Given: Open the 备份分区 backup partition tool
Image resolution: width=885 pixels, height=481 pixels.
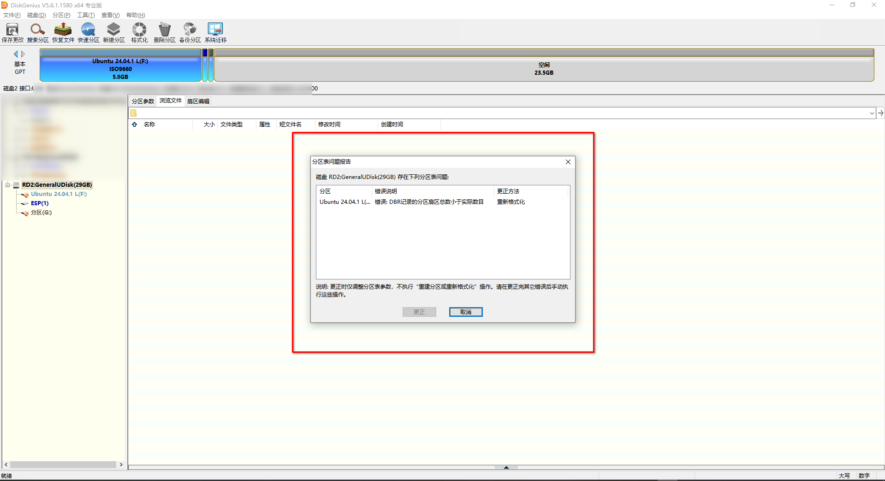Looking at the screenshot, I should 190,32.
